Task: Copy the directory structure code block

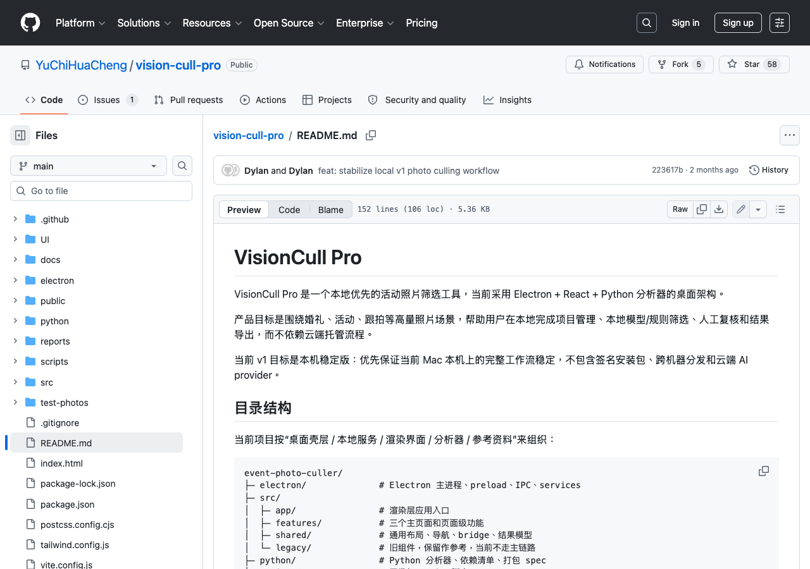Action: point(764,471)
